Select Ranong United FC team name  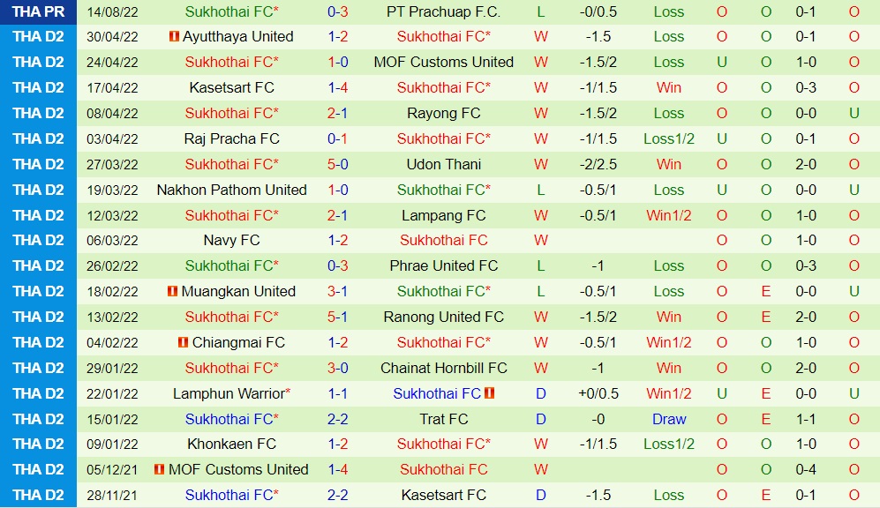click(x=443, y=317)
